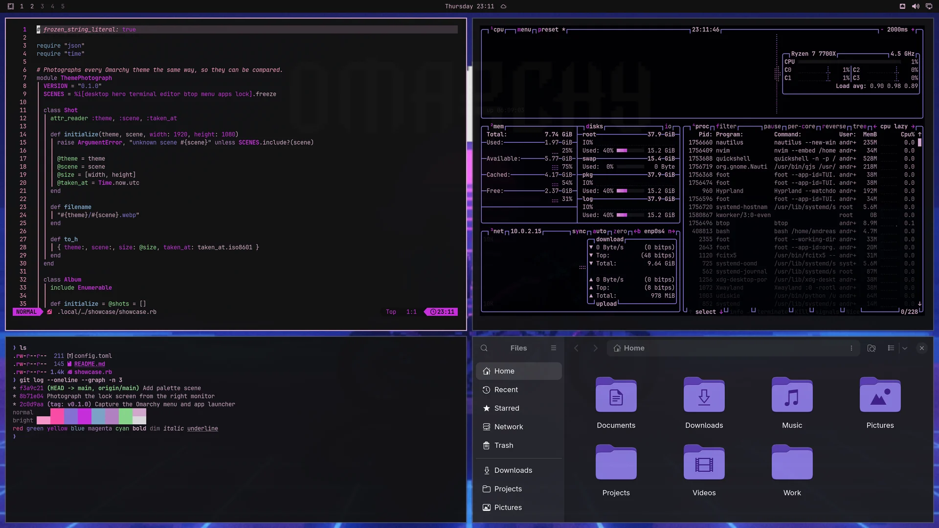Screen dimensions: 939x528
Task: Open the Projects folder in main view
Action: [x=616, y=471]
